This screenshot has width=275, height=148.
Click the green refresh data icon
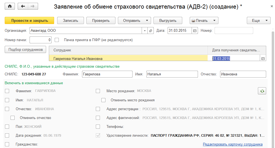coord(262,91)
